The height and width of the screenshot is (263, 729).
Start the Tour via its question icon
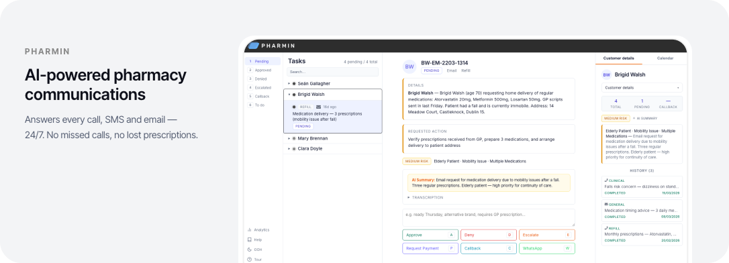250,259
